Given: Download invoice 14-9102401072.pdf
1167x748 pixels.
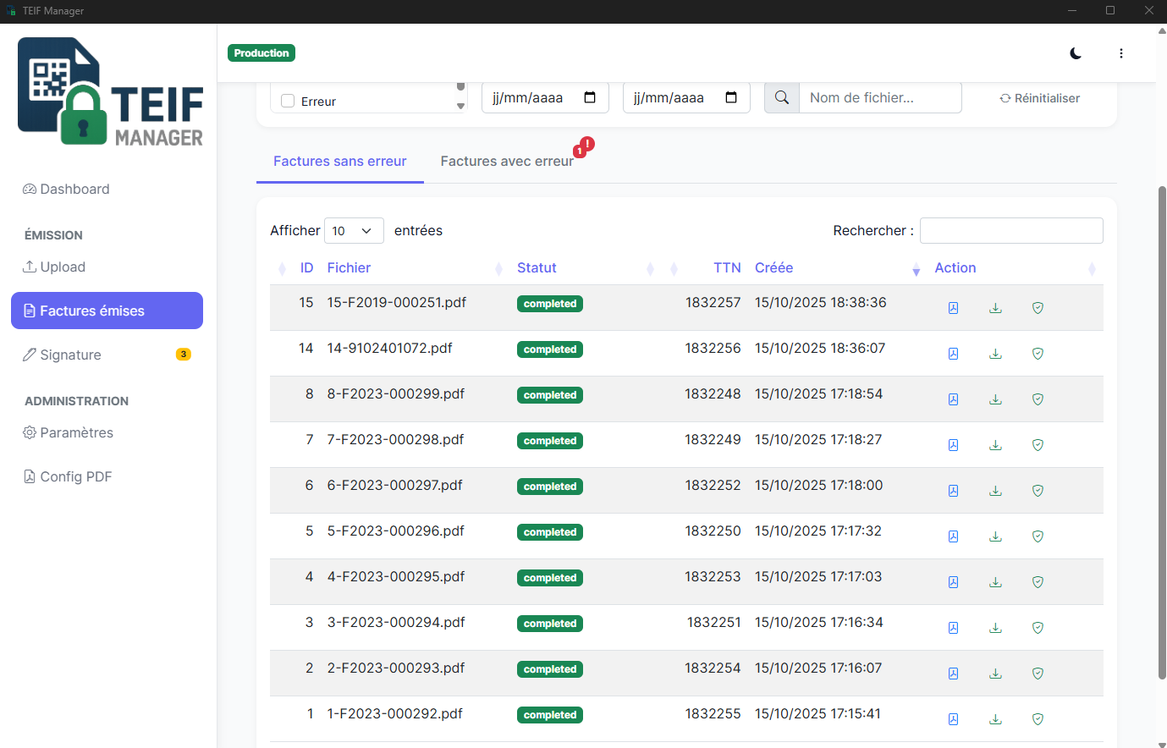Looking at the screenshot, I should (x=995, y=354).
